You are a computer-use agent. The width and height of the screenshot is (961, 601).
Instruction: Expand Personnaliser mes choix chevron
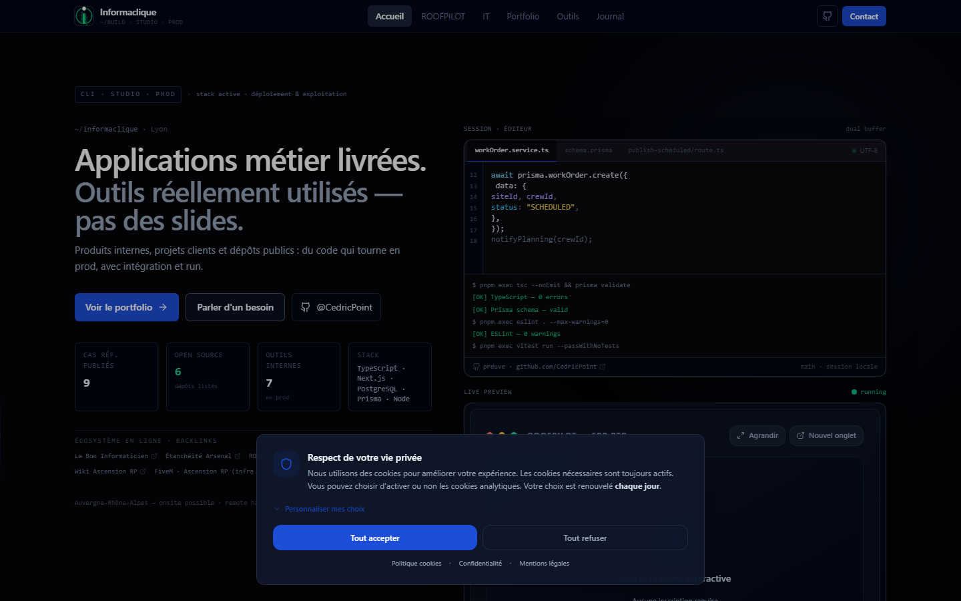pyautogui.click(x=277, y=509)
